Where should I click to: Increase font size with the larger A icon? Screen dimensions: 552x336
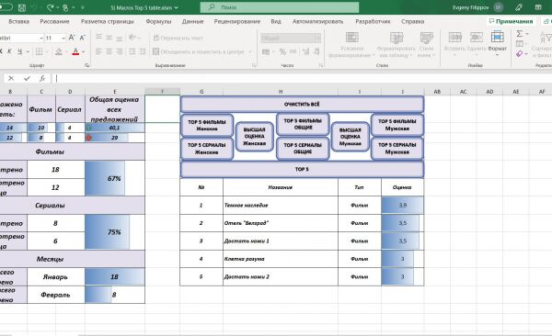tap(72, 38)
